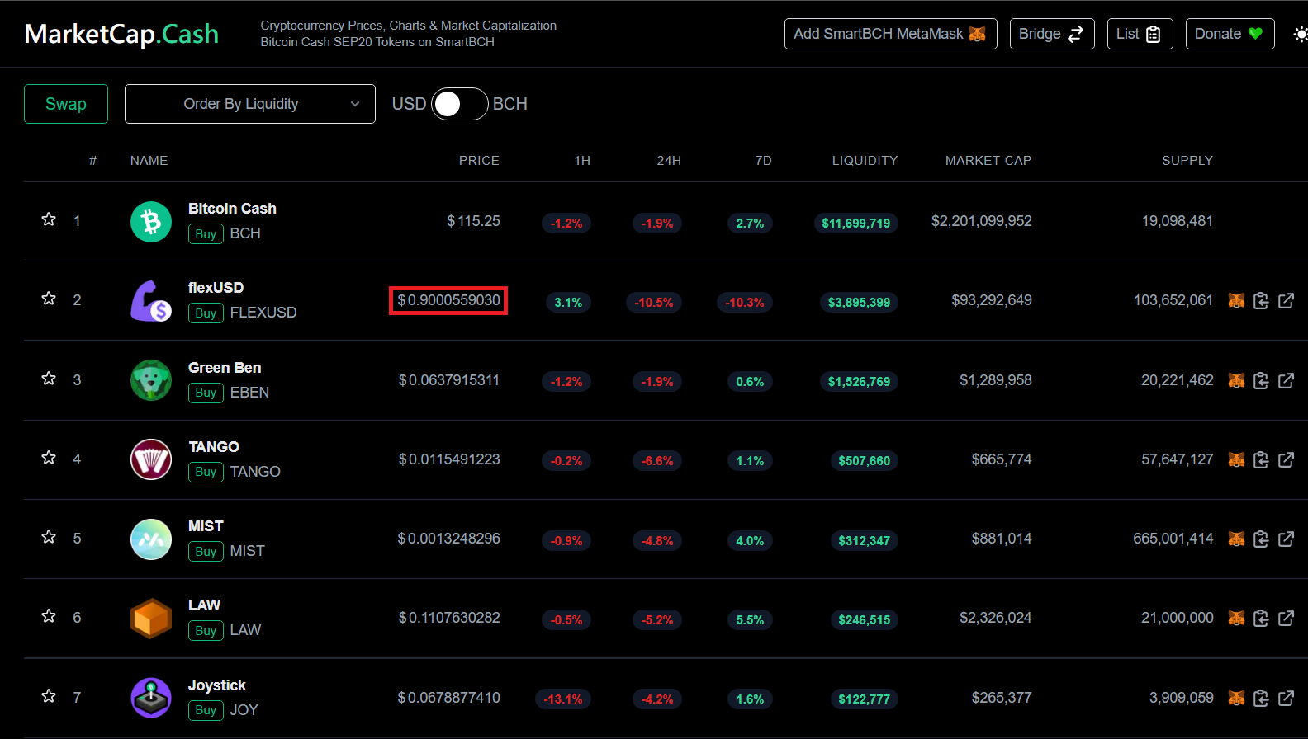Click the TANGO token logo

(x=151, y=459)
